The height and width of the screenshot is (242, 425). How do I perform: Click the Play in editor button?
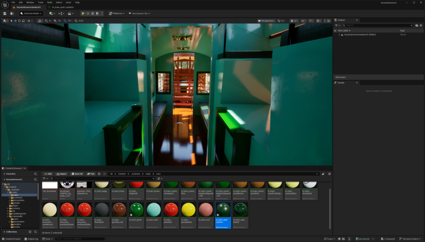click(x=83, y=13)
